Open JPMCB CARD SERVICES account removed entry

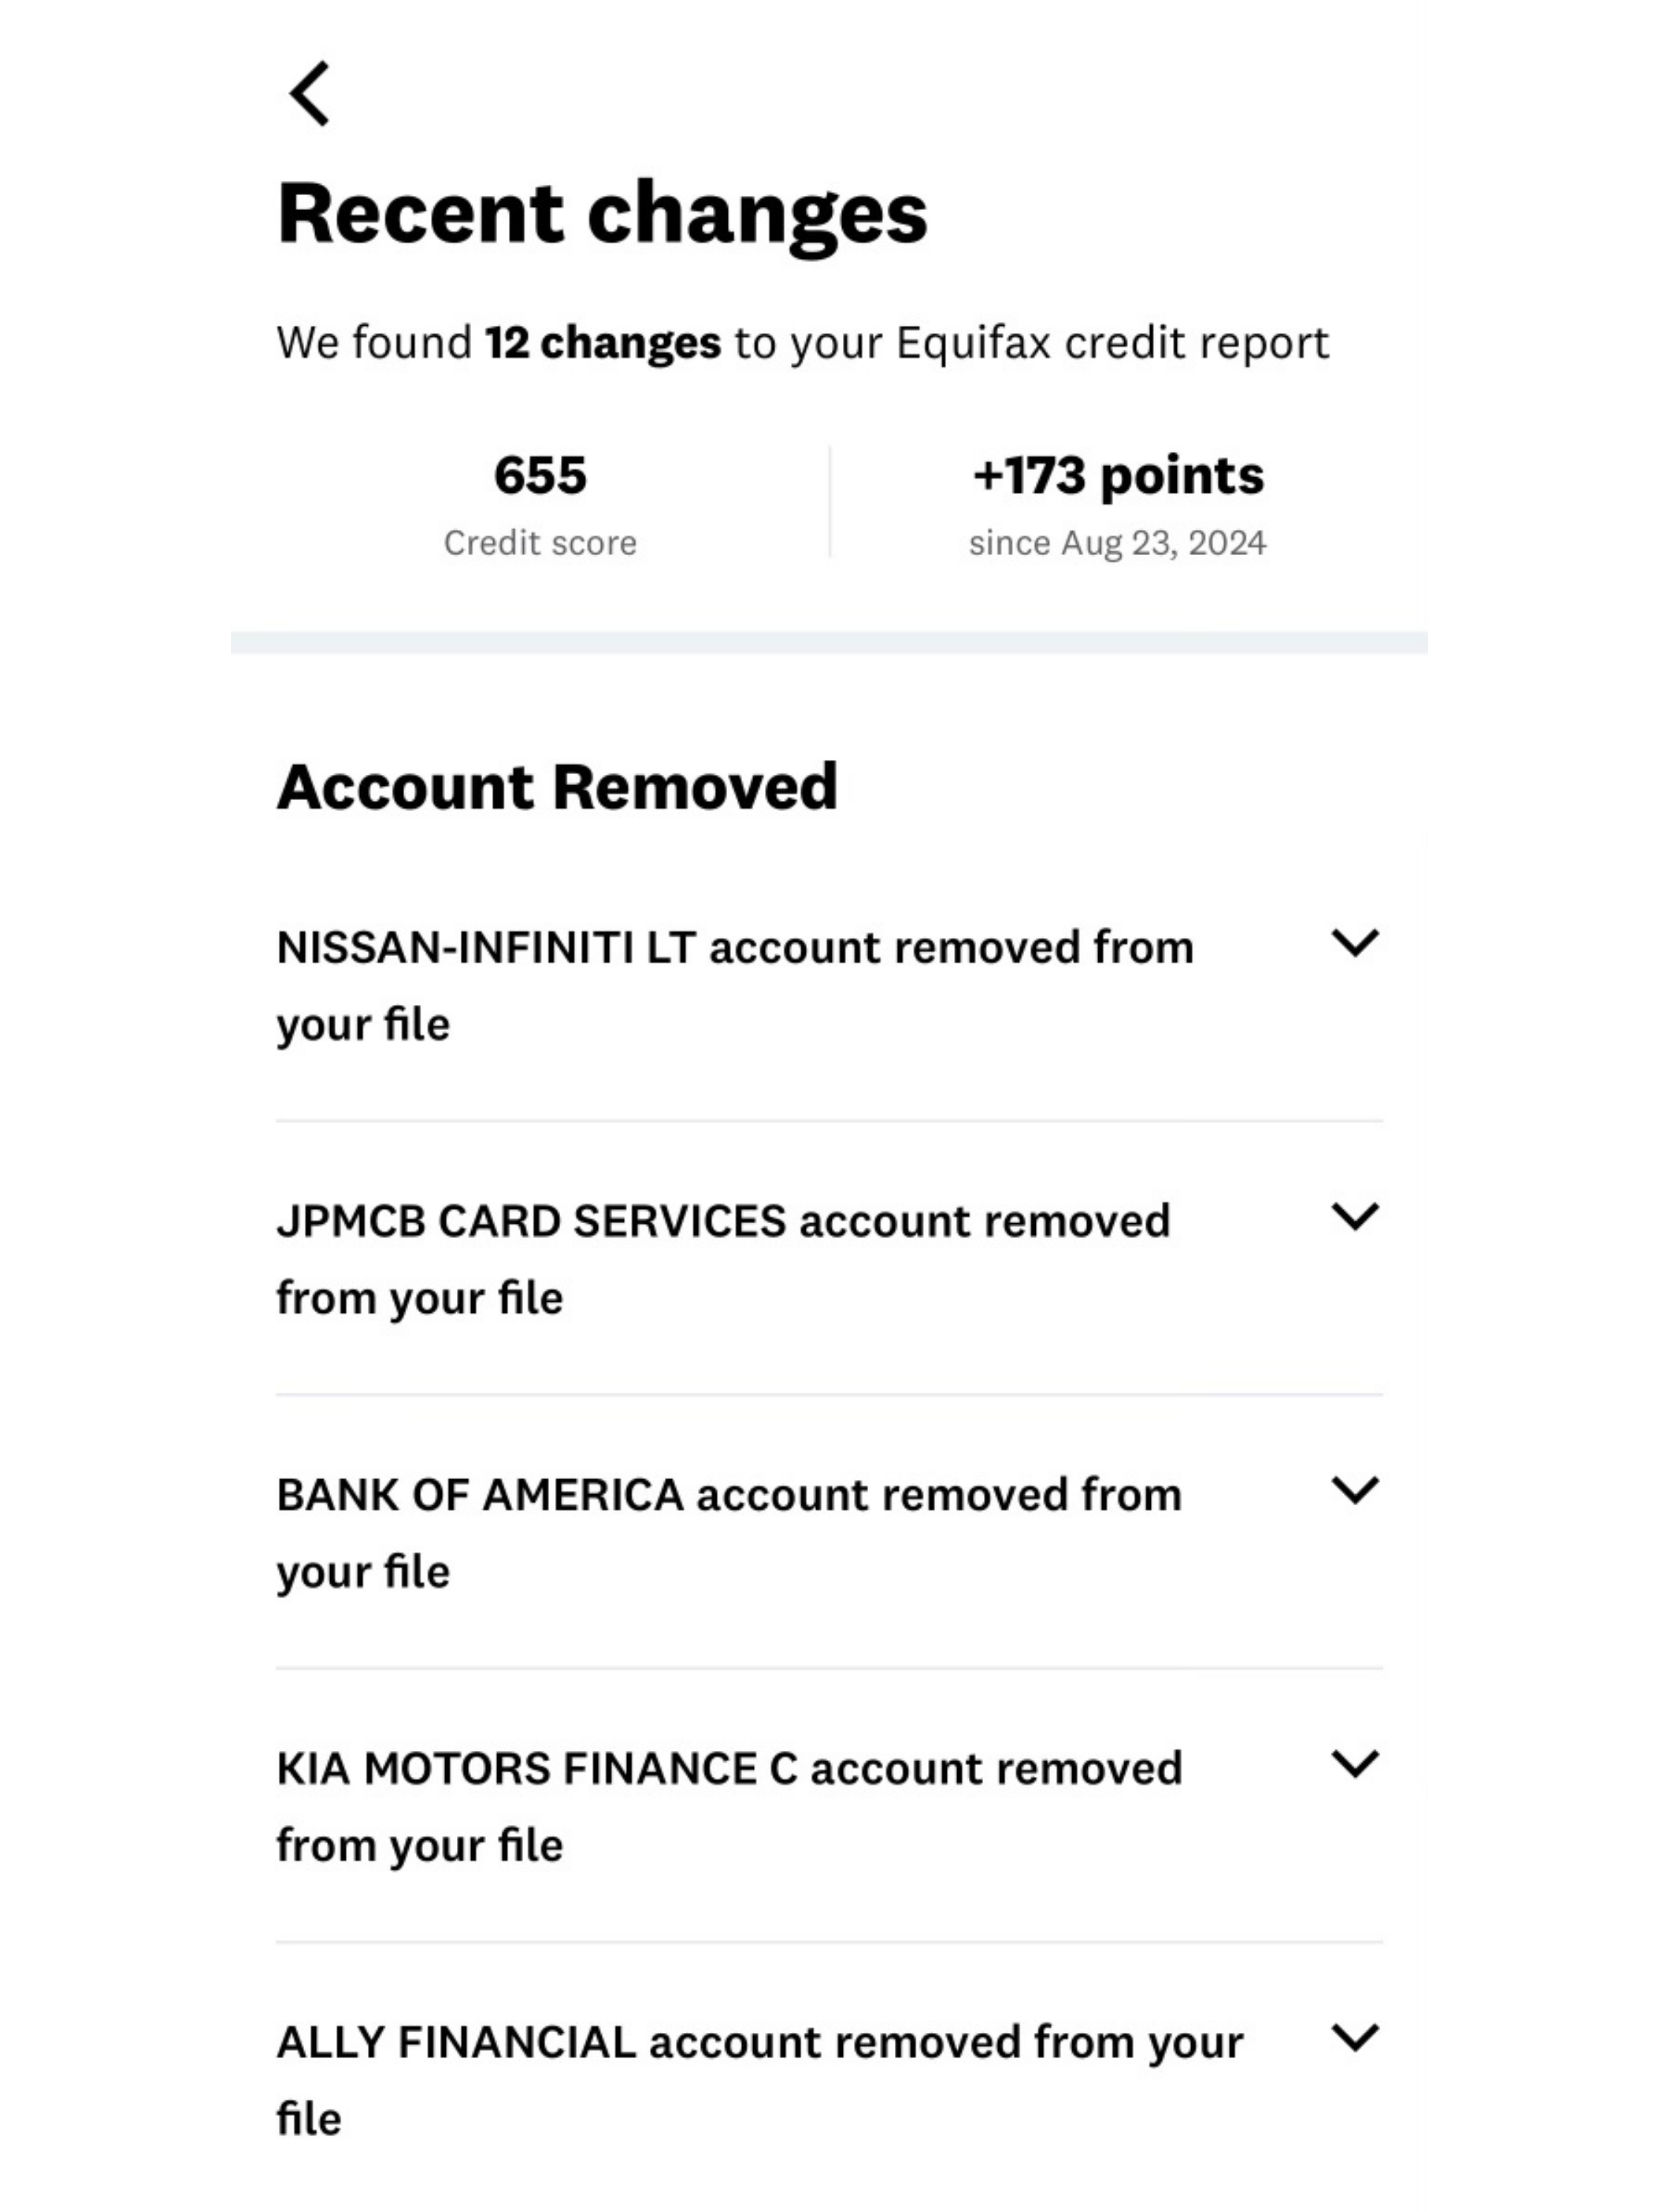point(829,1259)
